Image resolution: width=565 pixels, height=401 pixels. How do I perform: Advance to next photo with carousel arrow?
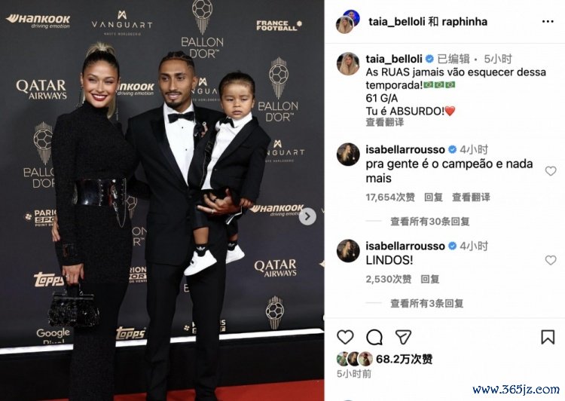[307, 216]
